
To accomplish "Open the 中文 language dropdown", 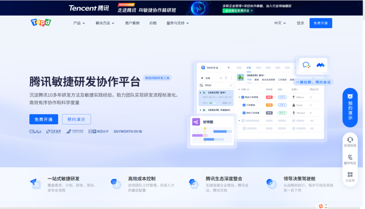I will pyautogui.click(x=279, y=22).
